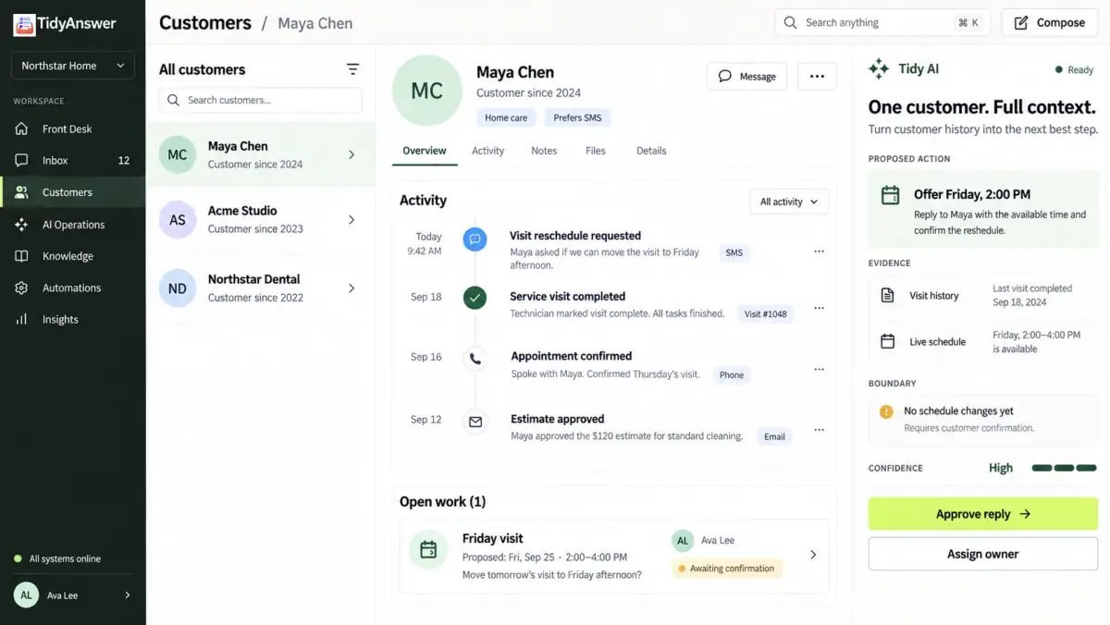The image size is (1110, 625).
Task: Select the ND avatar for Northstar Dental
Action: (x=178, y=288)
